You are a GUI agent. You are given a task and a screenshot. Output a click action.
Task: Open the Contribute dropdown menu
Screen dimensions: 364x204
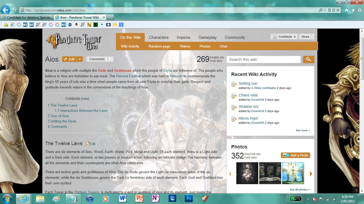(x=284, y=37)
